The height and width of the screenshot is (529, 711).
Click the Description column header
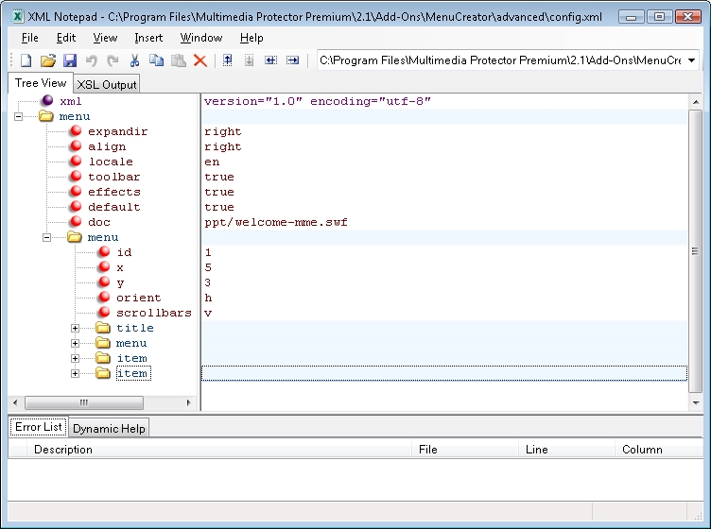point(63,450)
